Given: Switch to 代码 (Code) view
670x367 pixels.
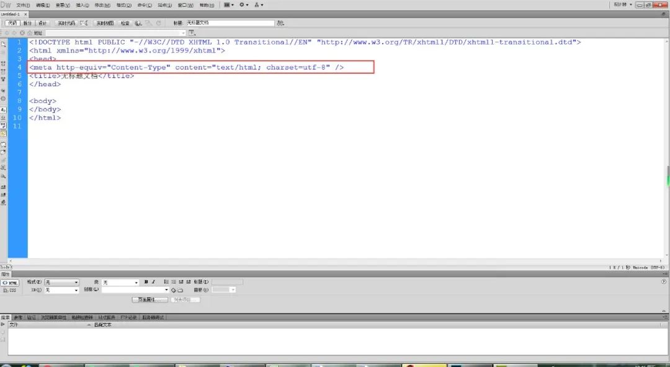Looking at the screenshot, I should (12, 23).
